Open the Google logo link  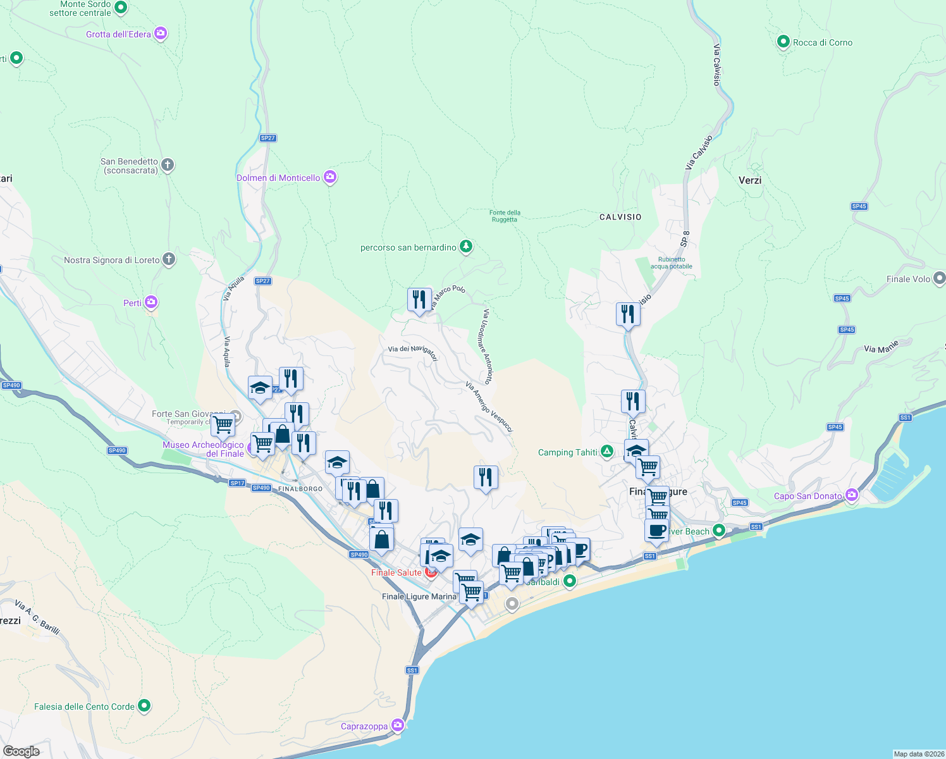[21, 751]
